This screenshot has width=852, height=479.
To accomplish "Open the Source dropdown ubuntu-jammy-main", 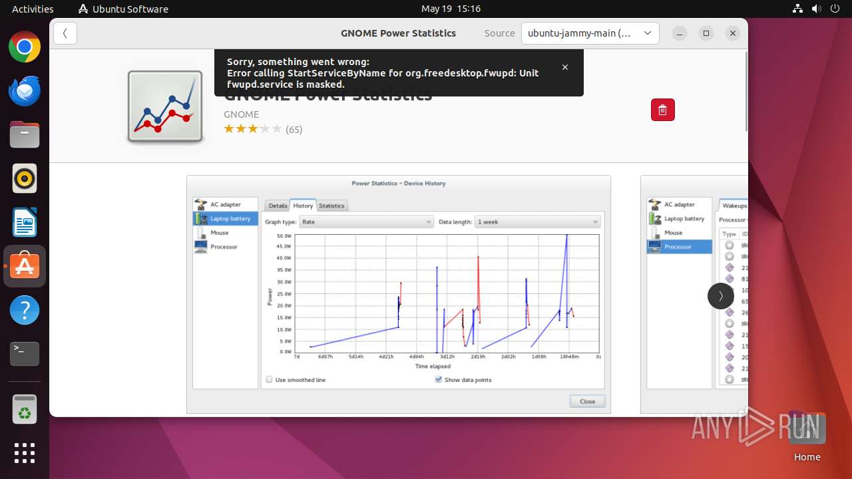I will [590, 33].
